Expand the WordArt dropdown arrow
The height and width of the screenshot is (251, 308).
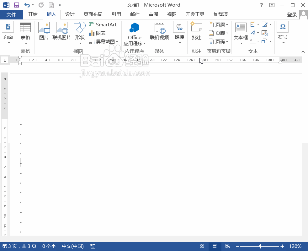pos(258,33)
